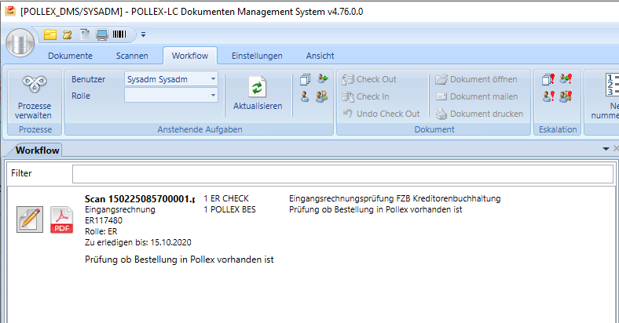The image size is (619, 323).
Task: Switch to the Dokumente ribbon tab
Action: point(70,56)
